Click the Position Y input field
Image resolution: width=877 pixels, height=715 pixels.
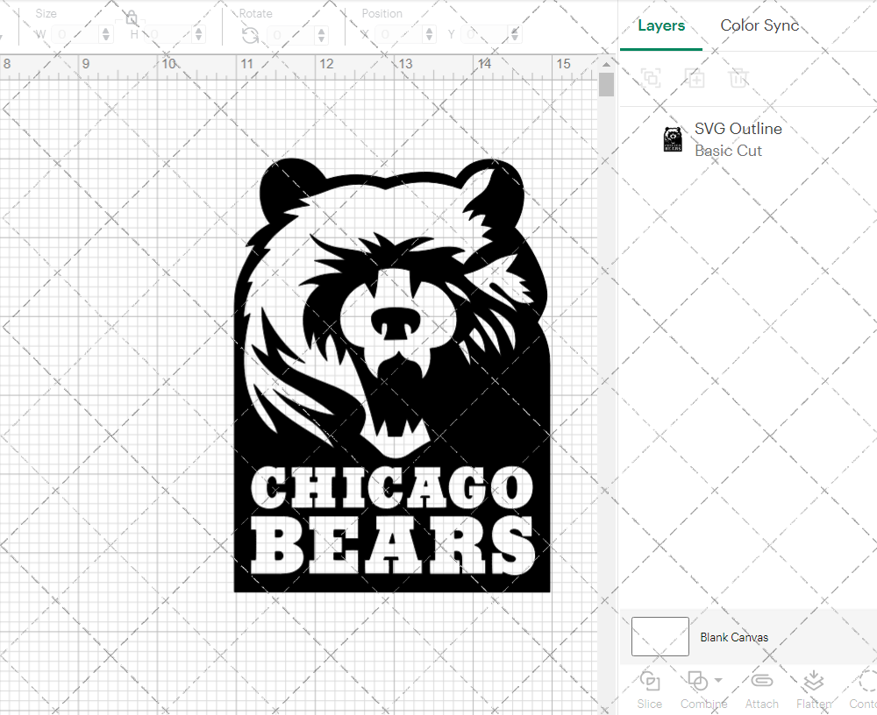pos(486,35)
